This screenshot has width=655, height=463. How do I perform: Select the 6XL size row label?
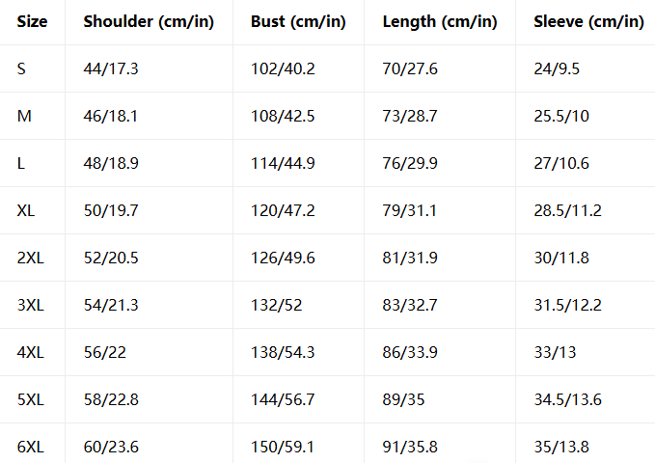31,447
